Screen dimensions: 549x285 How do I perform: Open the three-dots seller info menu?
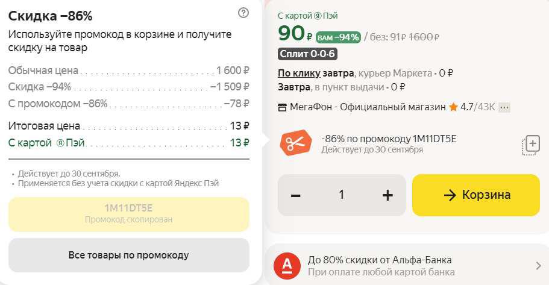click(504, 107)
